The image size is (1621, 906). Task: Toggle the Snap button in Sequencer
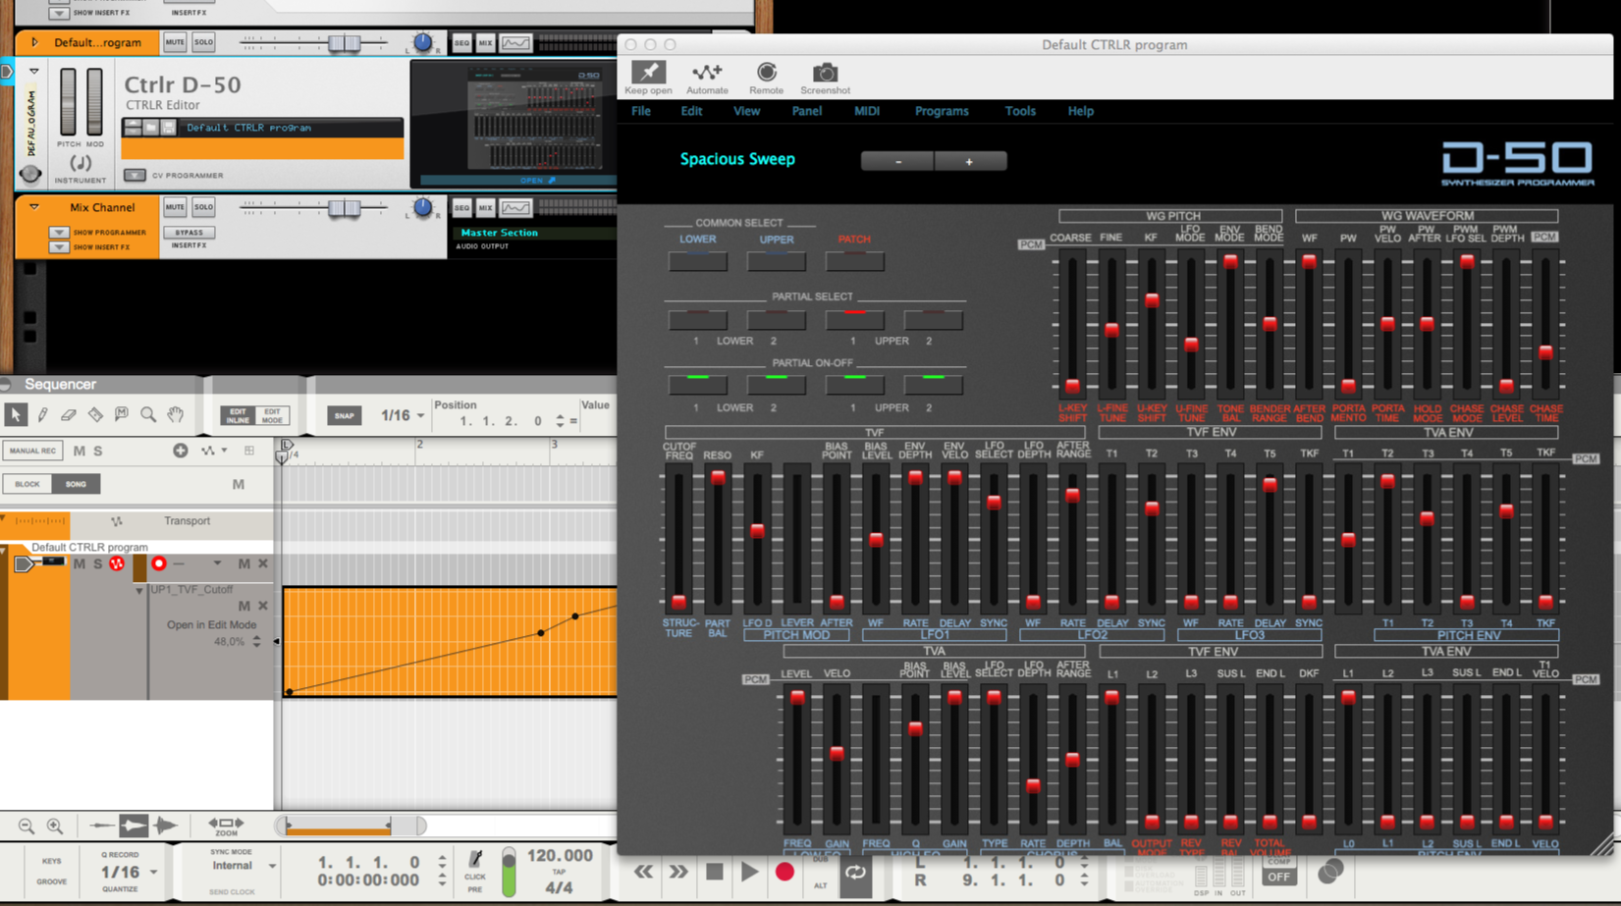[344, 415]
